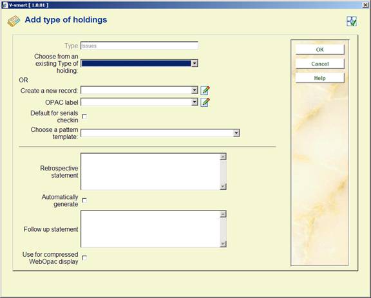Enable Default for serials checkin checkbox
This screenshot has width=371, height=298.
84,116
